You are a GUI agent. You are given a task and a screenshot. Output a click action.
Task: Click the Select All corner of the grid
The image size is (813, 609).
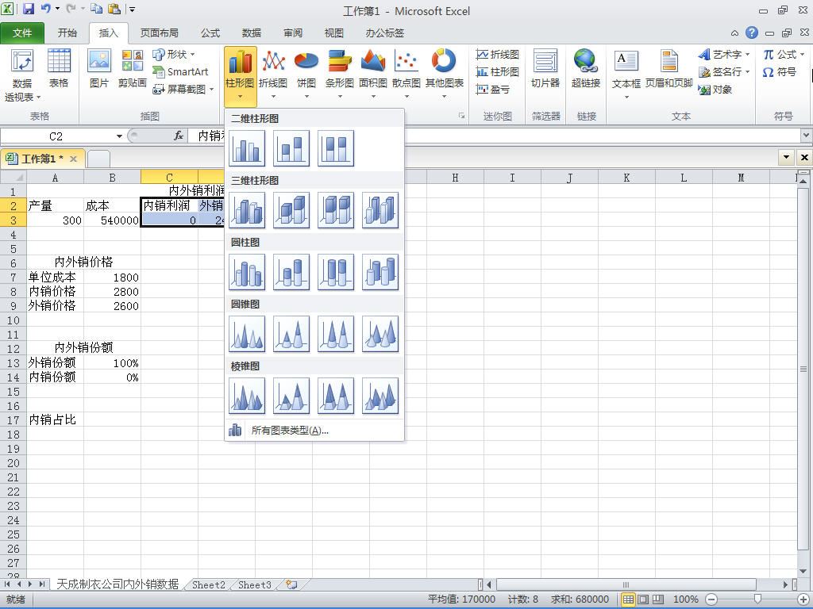coord(13,178)
